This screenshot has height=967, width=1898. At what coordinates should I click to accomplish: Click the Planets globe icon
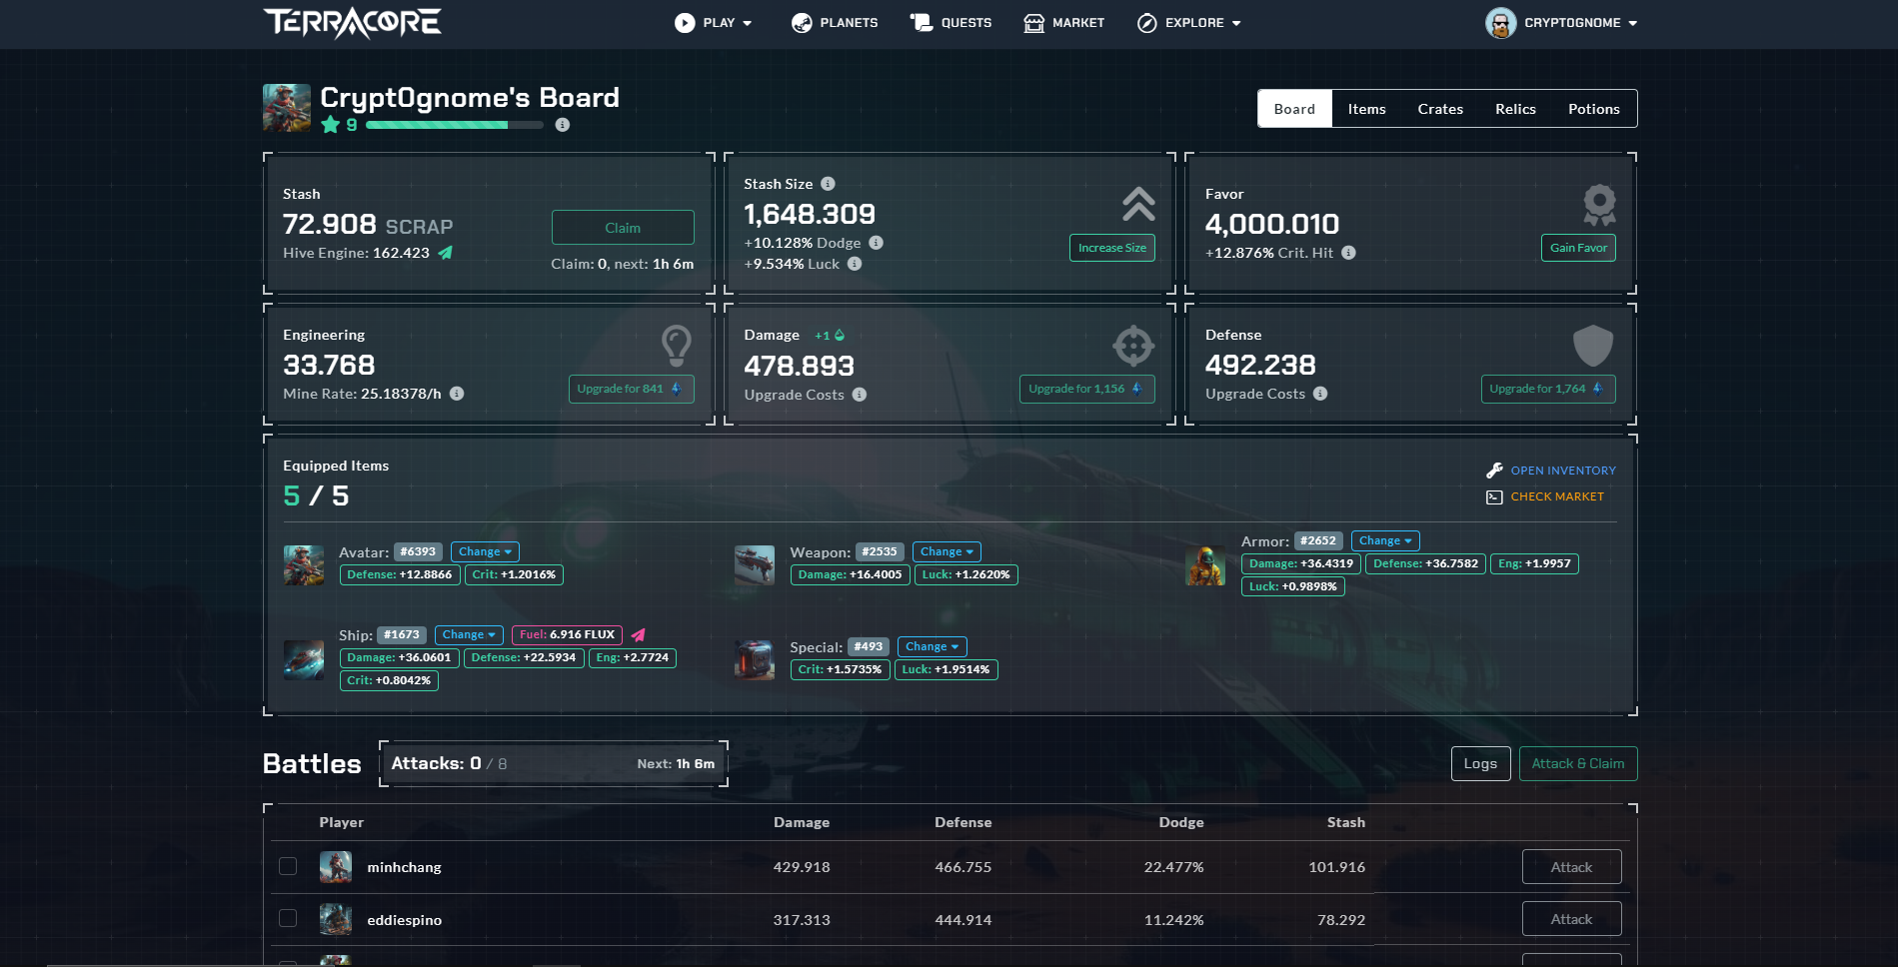tap(802, 23)
